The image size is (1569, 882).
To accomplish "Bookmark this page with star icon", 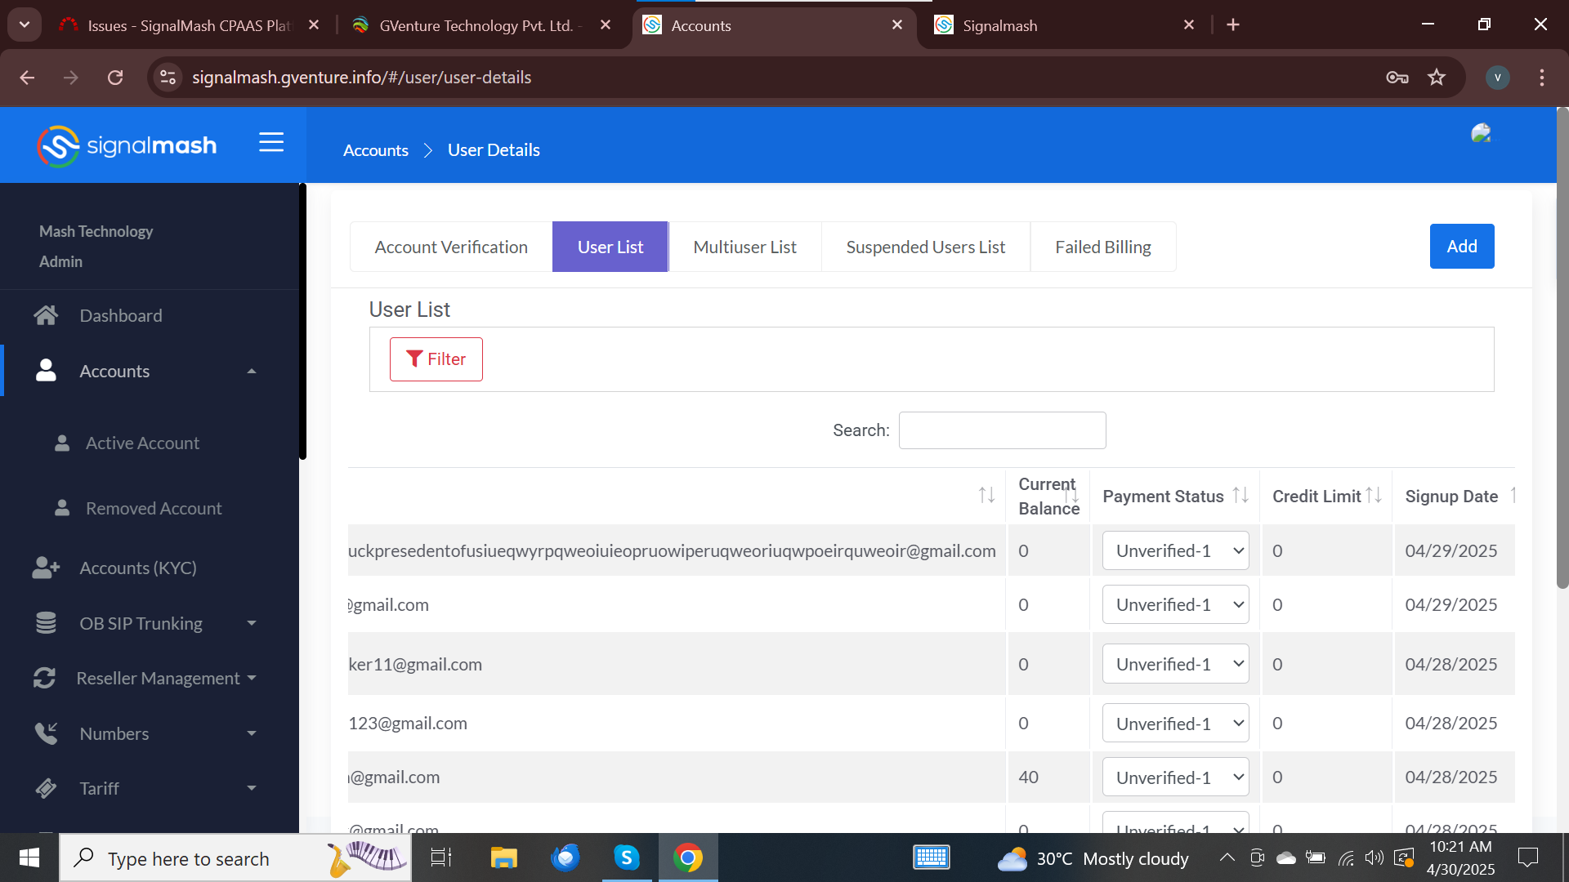I will click(x=1437, y=78).
